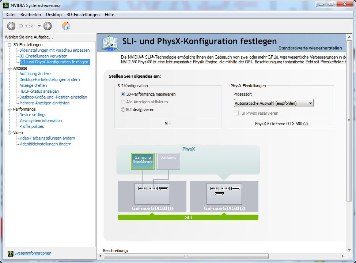
Task: Click the Zurück label in toolbar
Action: point(26,26)
